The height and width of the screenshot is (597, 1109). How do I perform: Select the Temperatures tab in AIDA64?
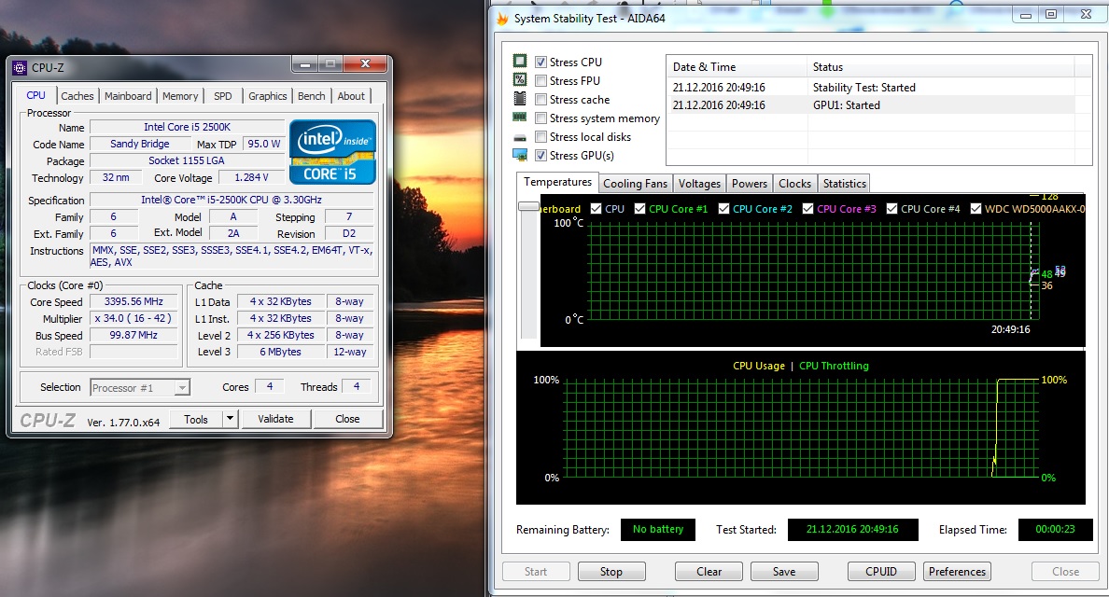click(557, 182)
